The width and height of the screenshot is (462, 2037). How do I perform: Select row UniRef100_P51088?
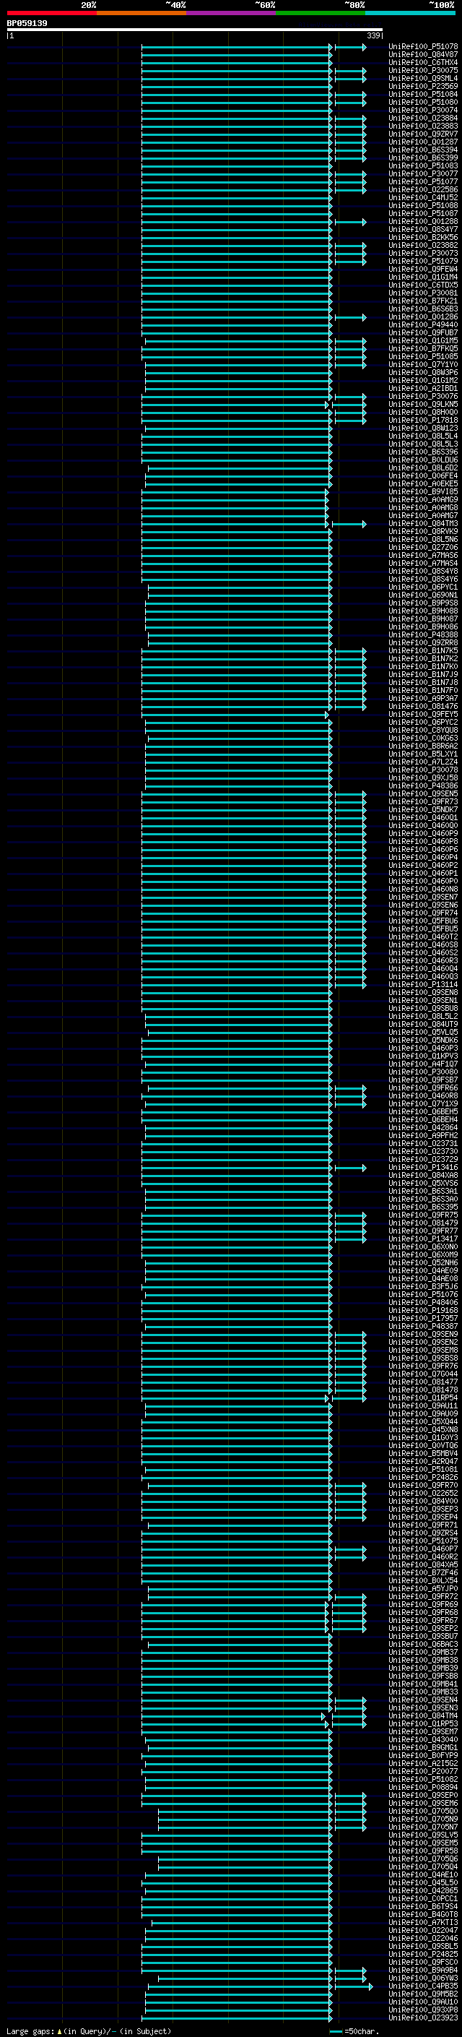423,206
